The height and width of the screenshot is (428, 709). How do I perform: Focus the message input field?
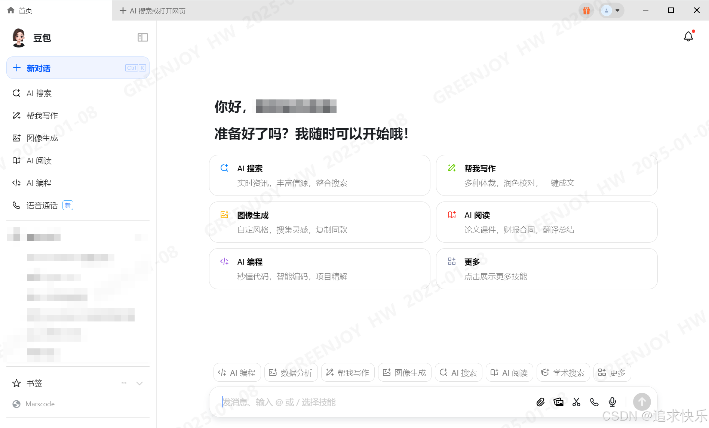[374, 402]
